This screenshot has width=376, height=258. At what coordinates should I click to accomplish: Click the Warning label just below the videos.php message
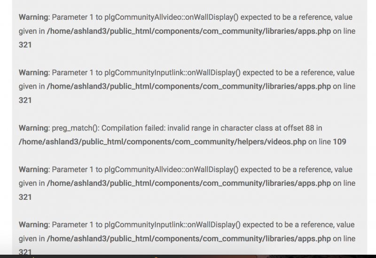coord(33,170)
